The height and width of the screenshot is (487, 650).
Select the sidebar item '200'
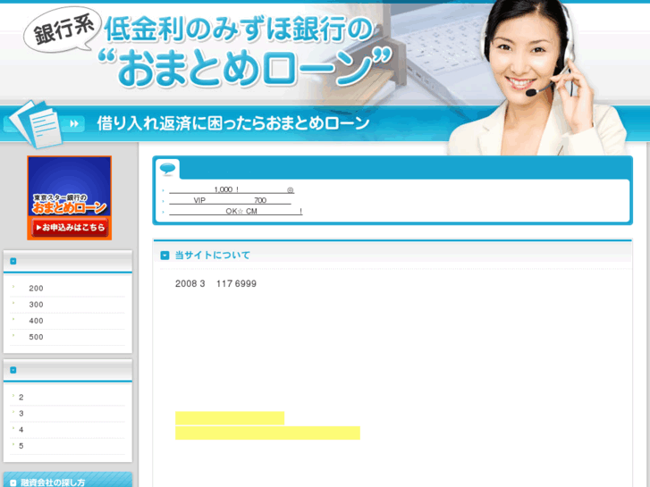tap(36, 289)
